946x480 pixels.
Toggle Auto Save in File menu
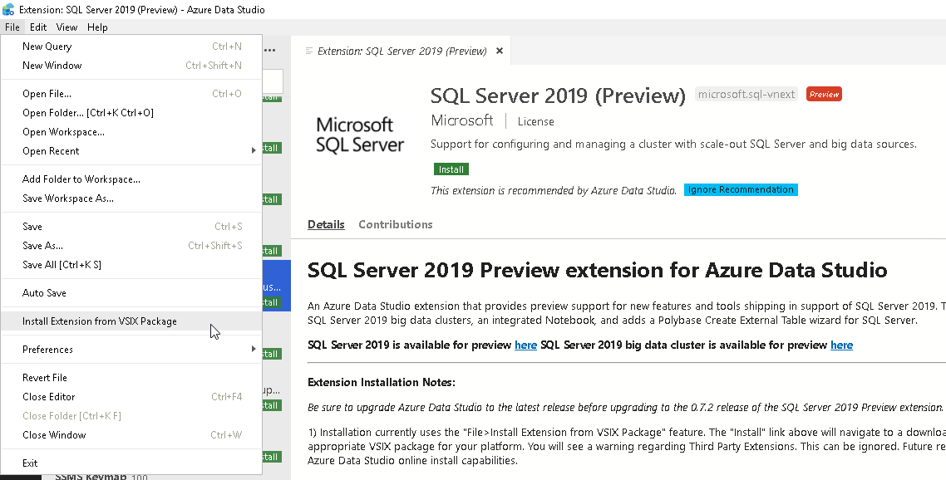click(x=44, y=293)
